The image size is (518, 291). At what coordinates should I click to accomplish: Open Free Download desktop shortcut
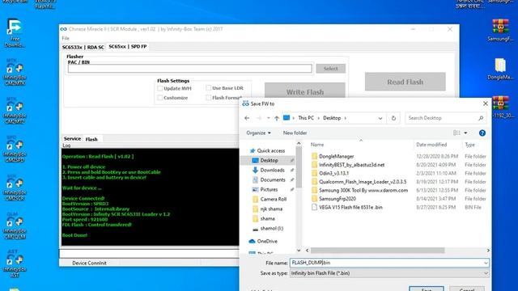pos(15,33)
